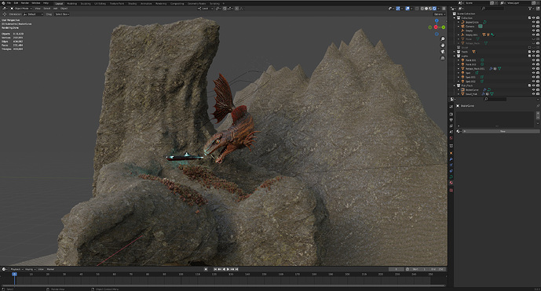The image size is (541, 291).
Task: Switch to the Shading workspace tab
Action: click(133, 3)
